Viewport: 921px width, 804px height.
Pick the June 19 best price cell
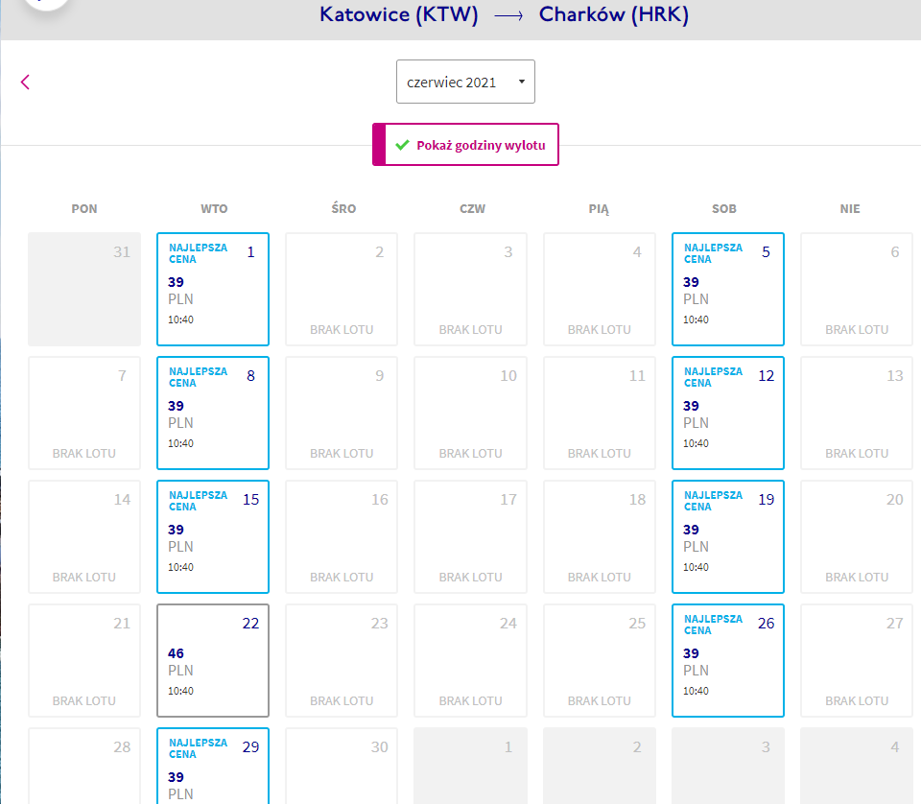[x=728, y=536]
